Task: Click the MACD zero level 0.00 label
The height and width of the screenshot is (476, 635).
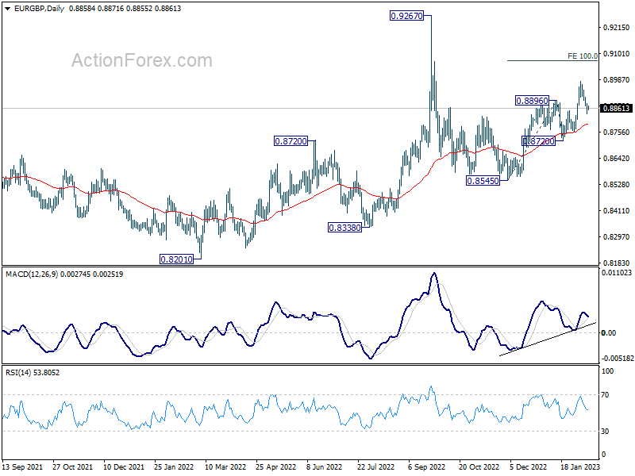Action: [609, 332]
